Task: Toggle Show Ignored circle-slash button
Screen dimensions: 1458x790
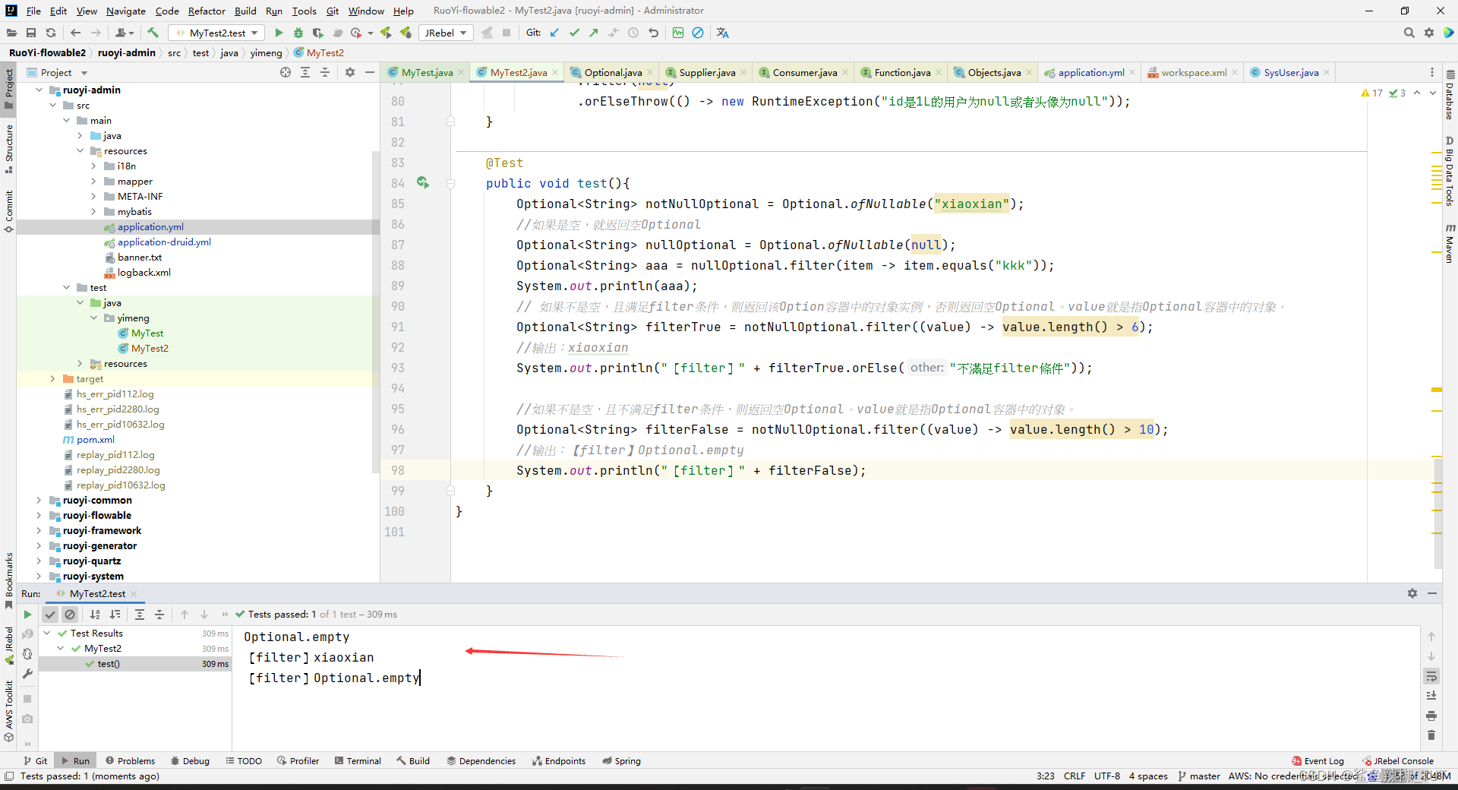Action: [70, 615]
